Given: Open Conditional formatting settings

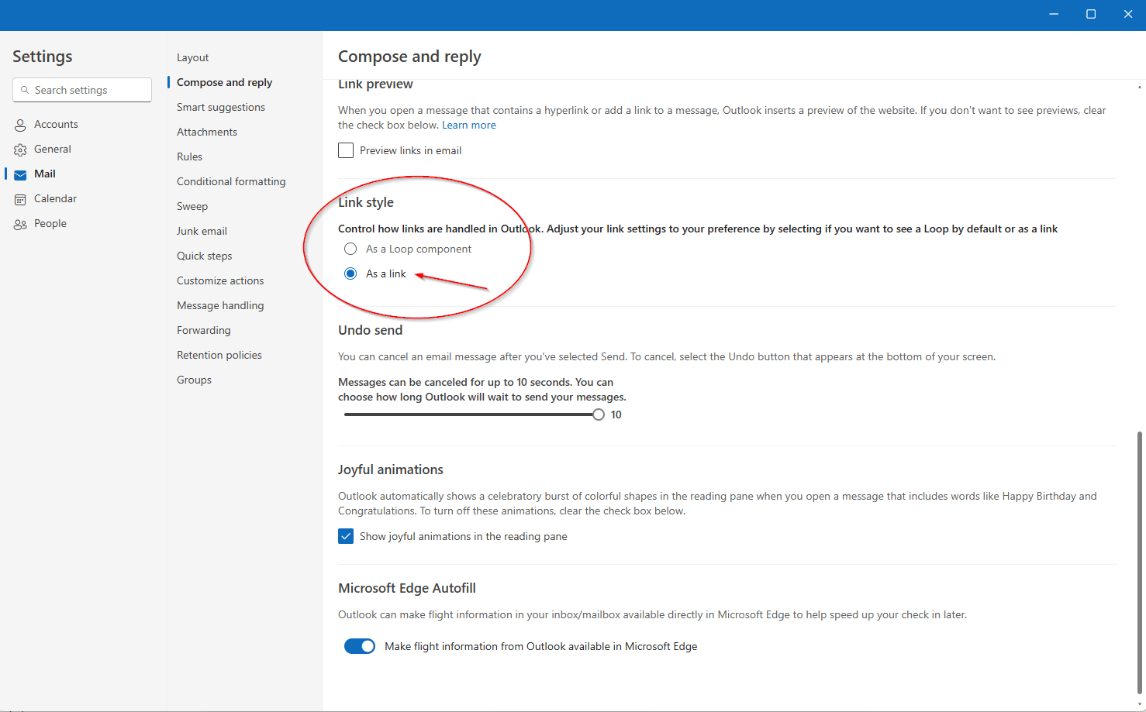Looking at the screenshot, I should 231,181.
